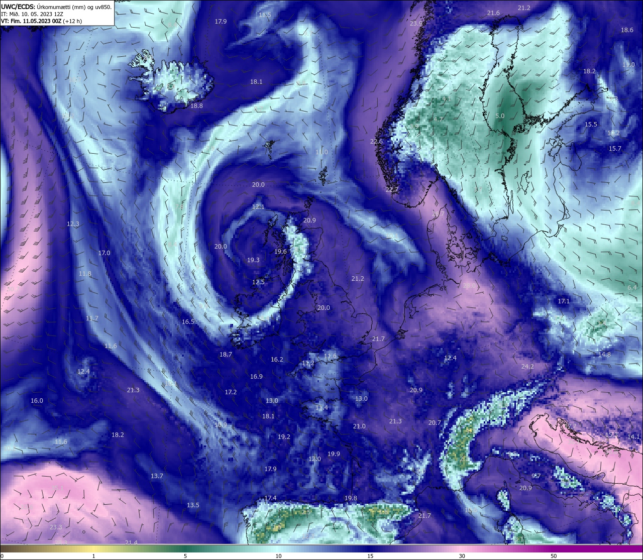Click the map value 23.3
The width and height of the screenshot is (643, 560).
[56, 527]
